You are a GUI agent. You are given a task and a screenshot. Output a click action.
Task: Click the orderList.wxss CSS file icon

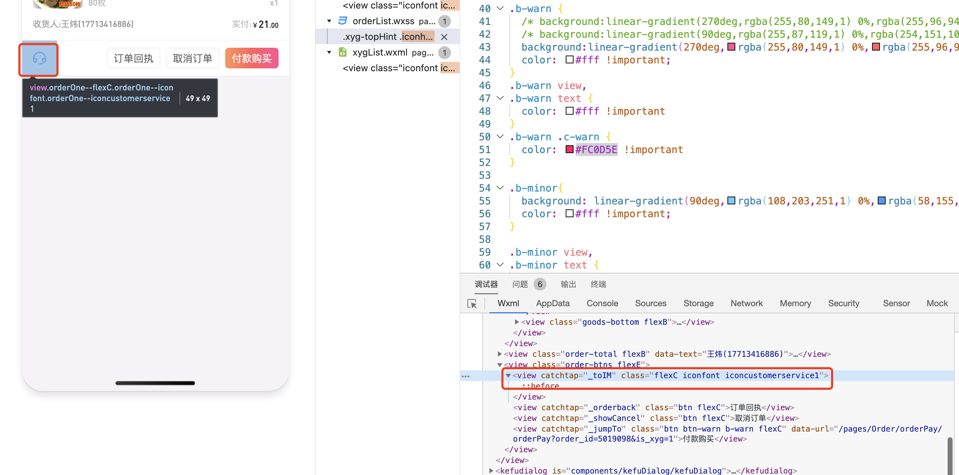pyautogui.click(x=342, y=21)
